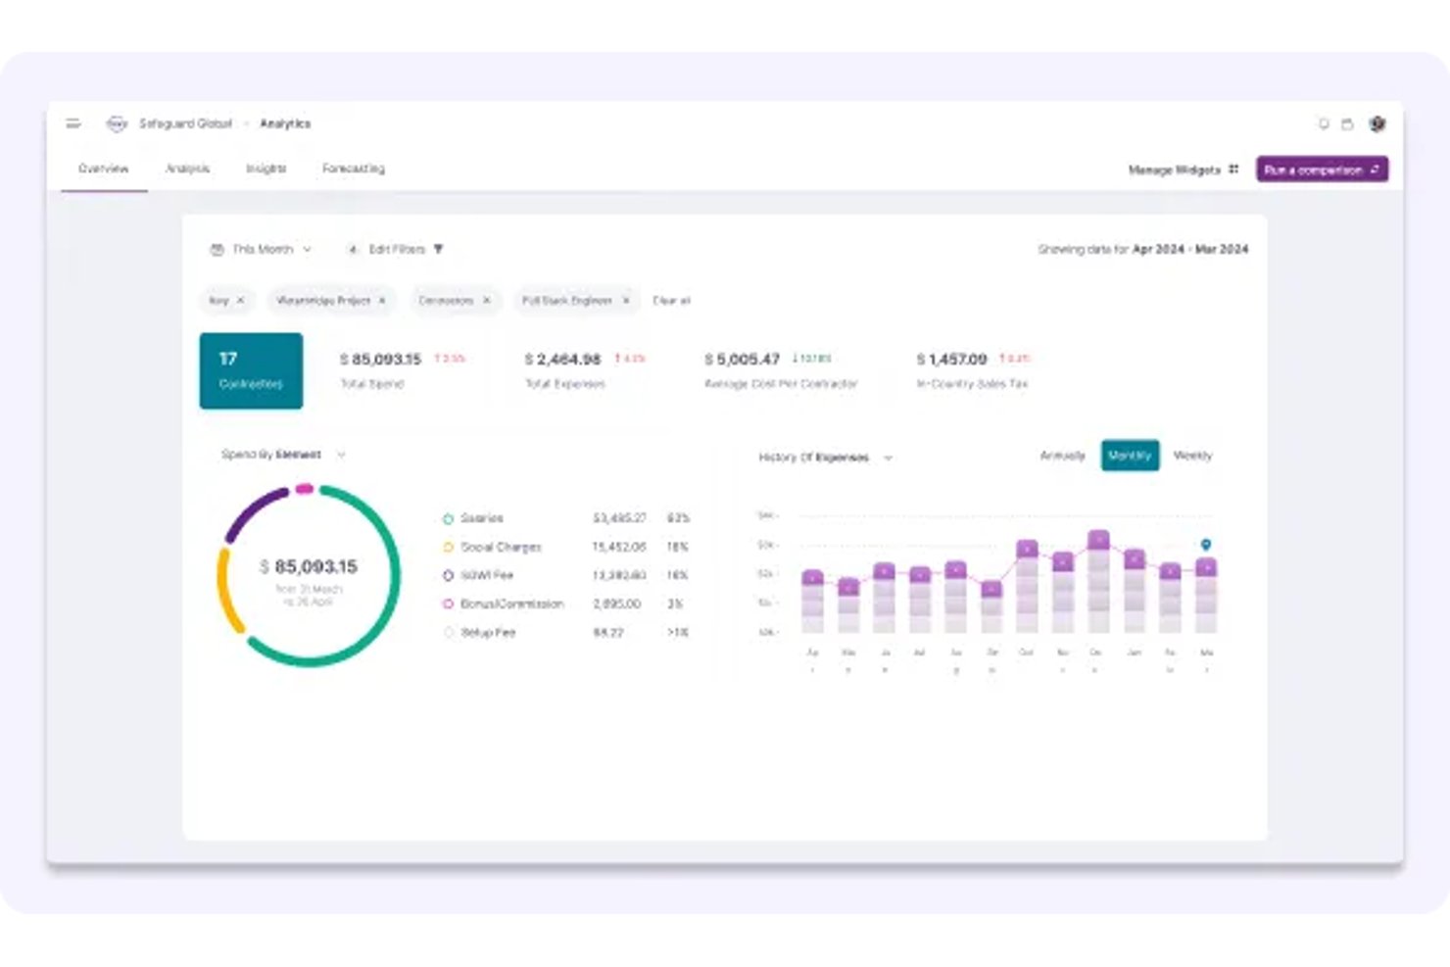Click the Safeguard Global logo icon
The image size is (1450, 967).
tap(117, 123)
